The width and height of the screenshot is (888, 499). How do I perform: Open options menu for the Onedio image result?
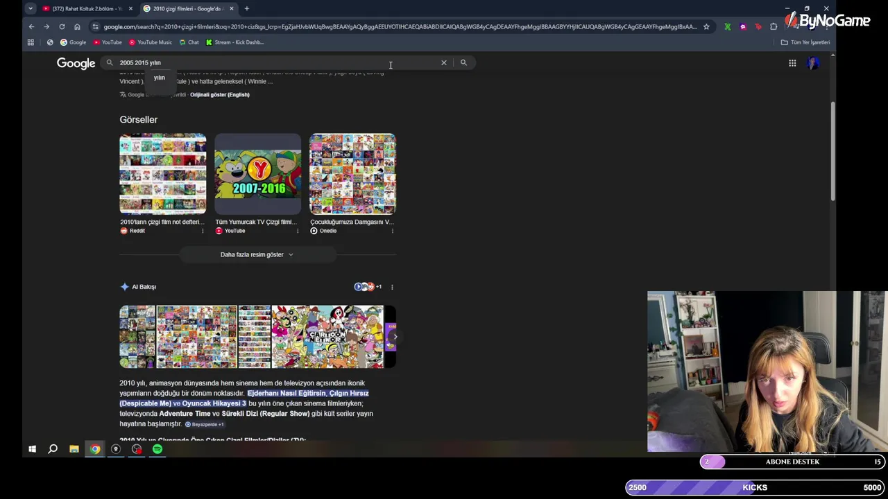tap(393, 231)
